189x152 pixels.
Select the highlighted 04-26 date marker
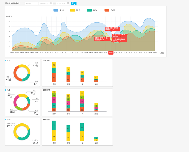point(111,53)
